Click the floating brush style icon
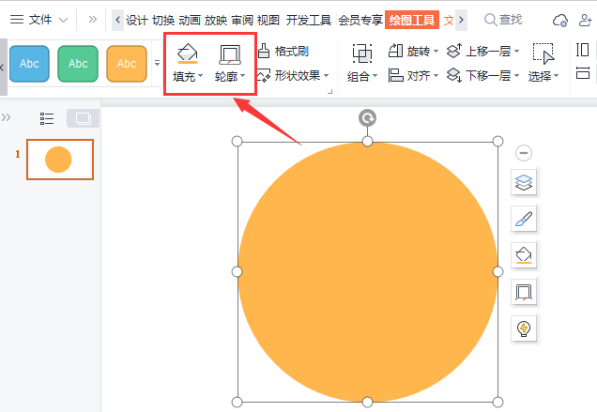Screen dimensions: 597x412 tap(524, 219)
